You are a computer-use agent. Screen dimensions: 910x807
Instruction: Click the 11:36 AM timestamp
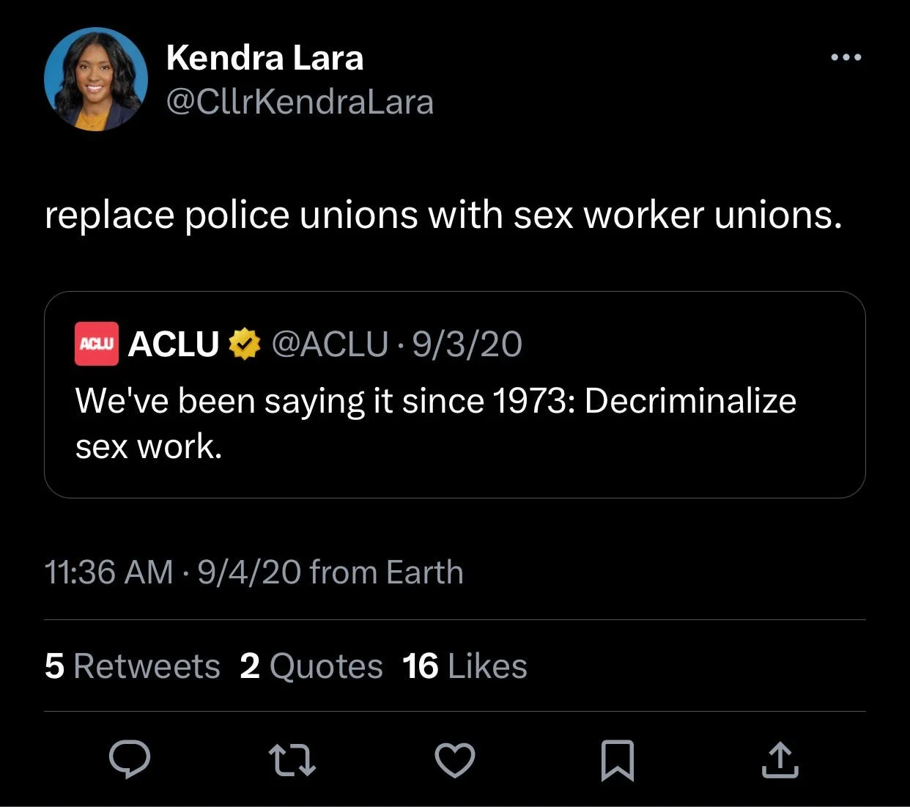point(108,572)
